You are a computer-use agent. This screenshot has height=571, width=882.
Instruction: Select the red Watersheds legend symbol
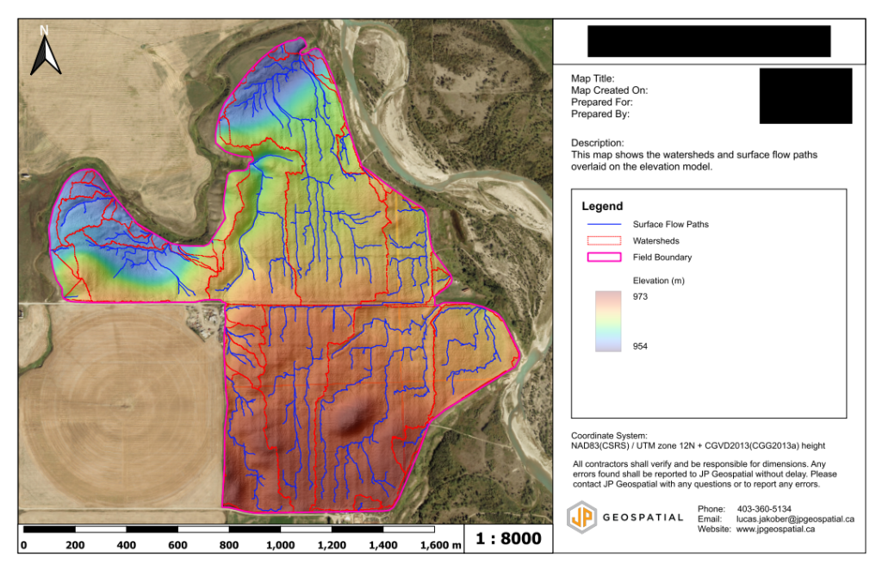(604, 241)
